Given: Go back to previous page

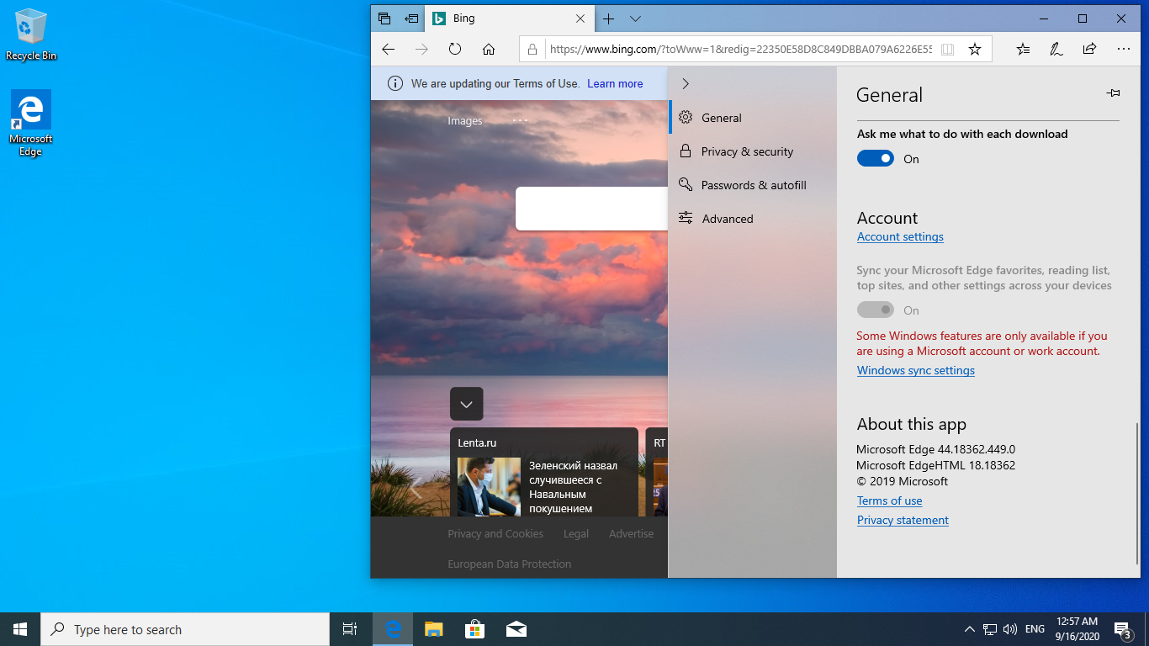Looking at the screenshot, I should coord(388,50).
